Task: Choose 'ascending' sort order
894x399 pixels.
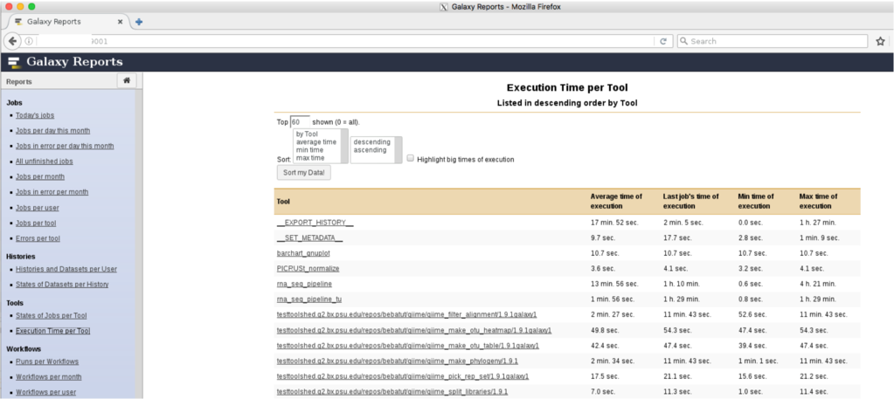Action: point(371,150)
